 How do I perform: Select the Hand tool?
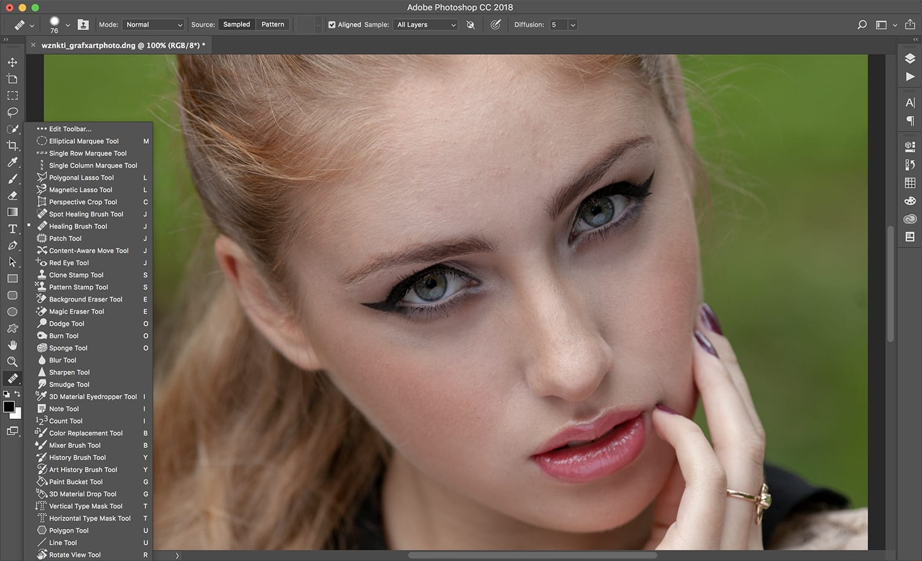[x=12, y=345]
